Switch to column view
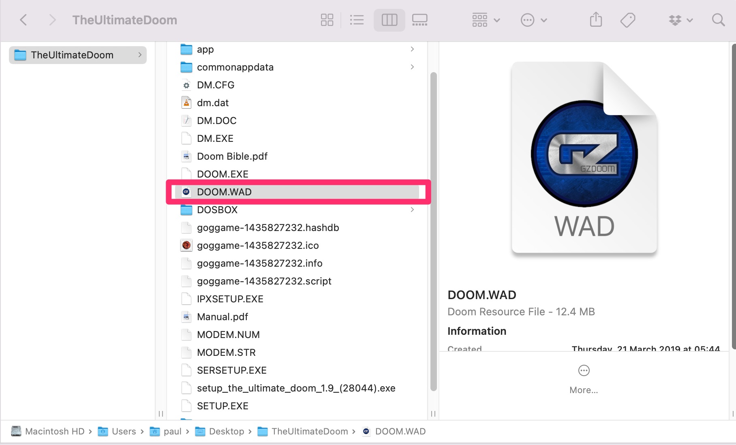 pyautogui.click(x=389, y=20)
